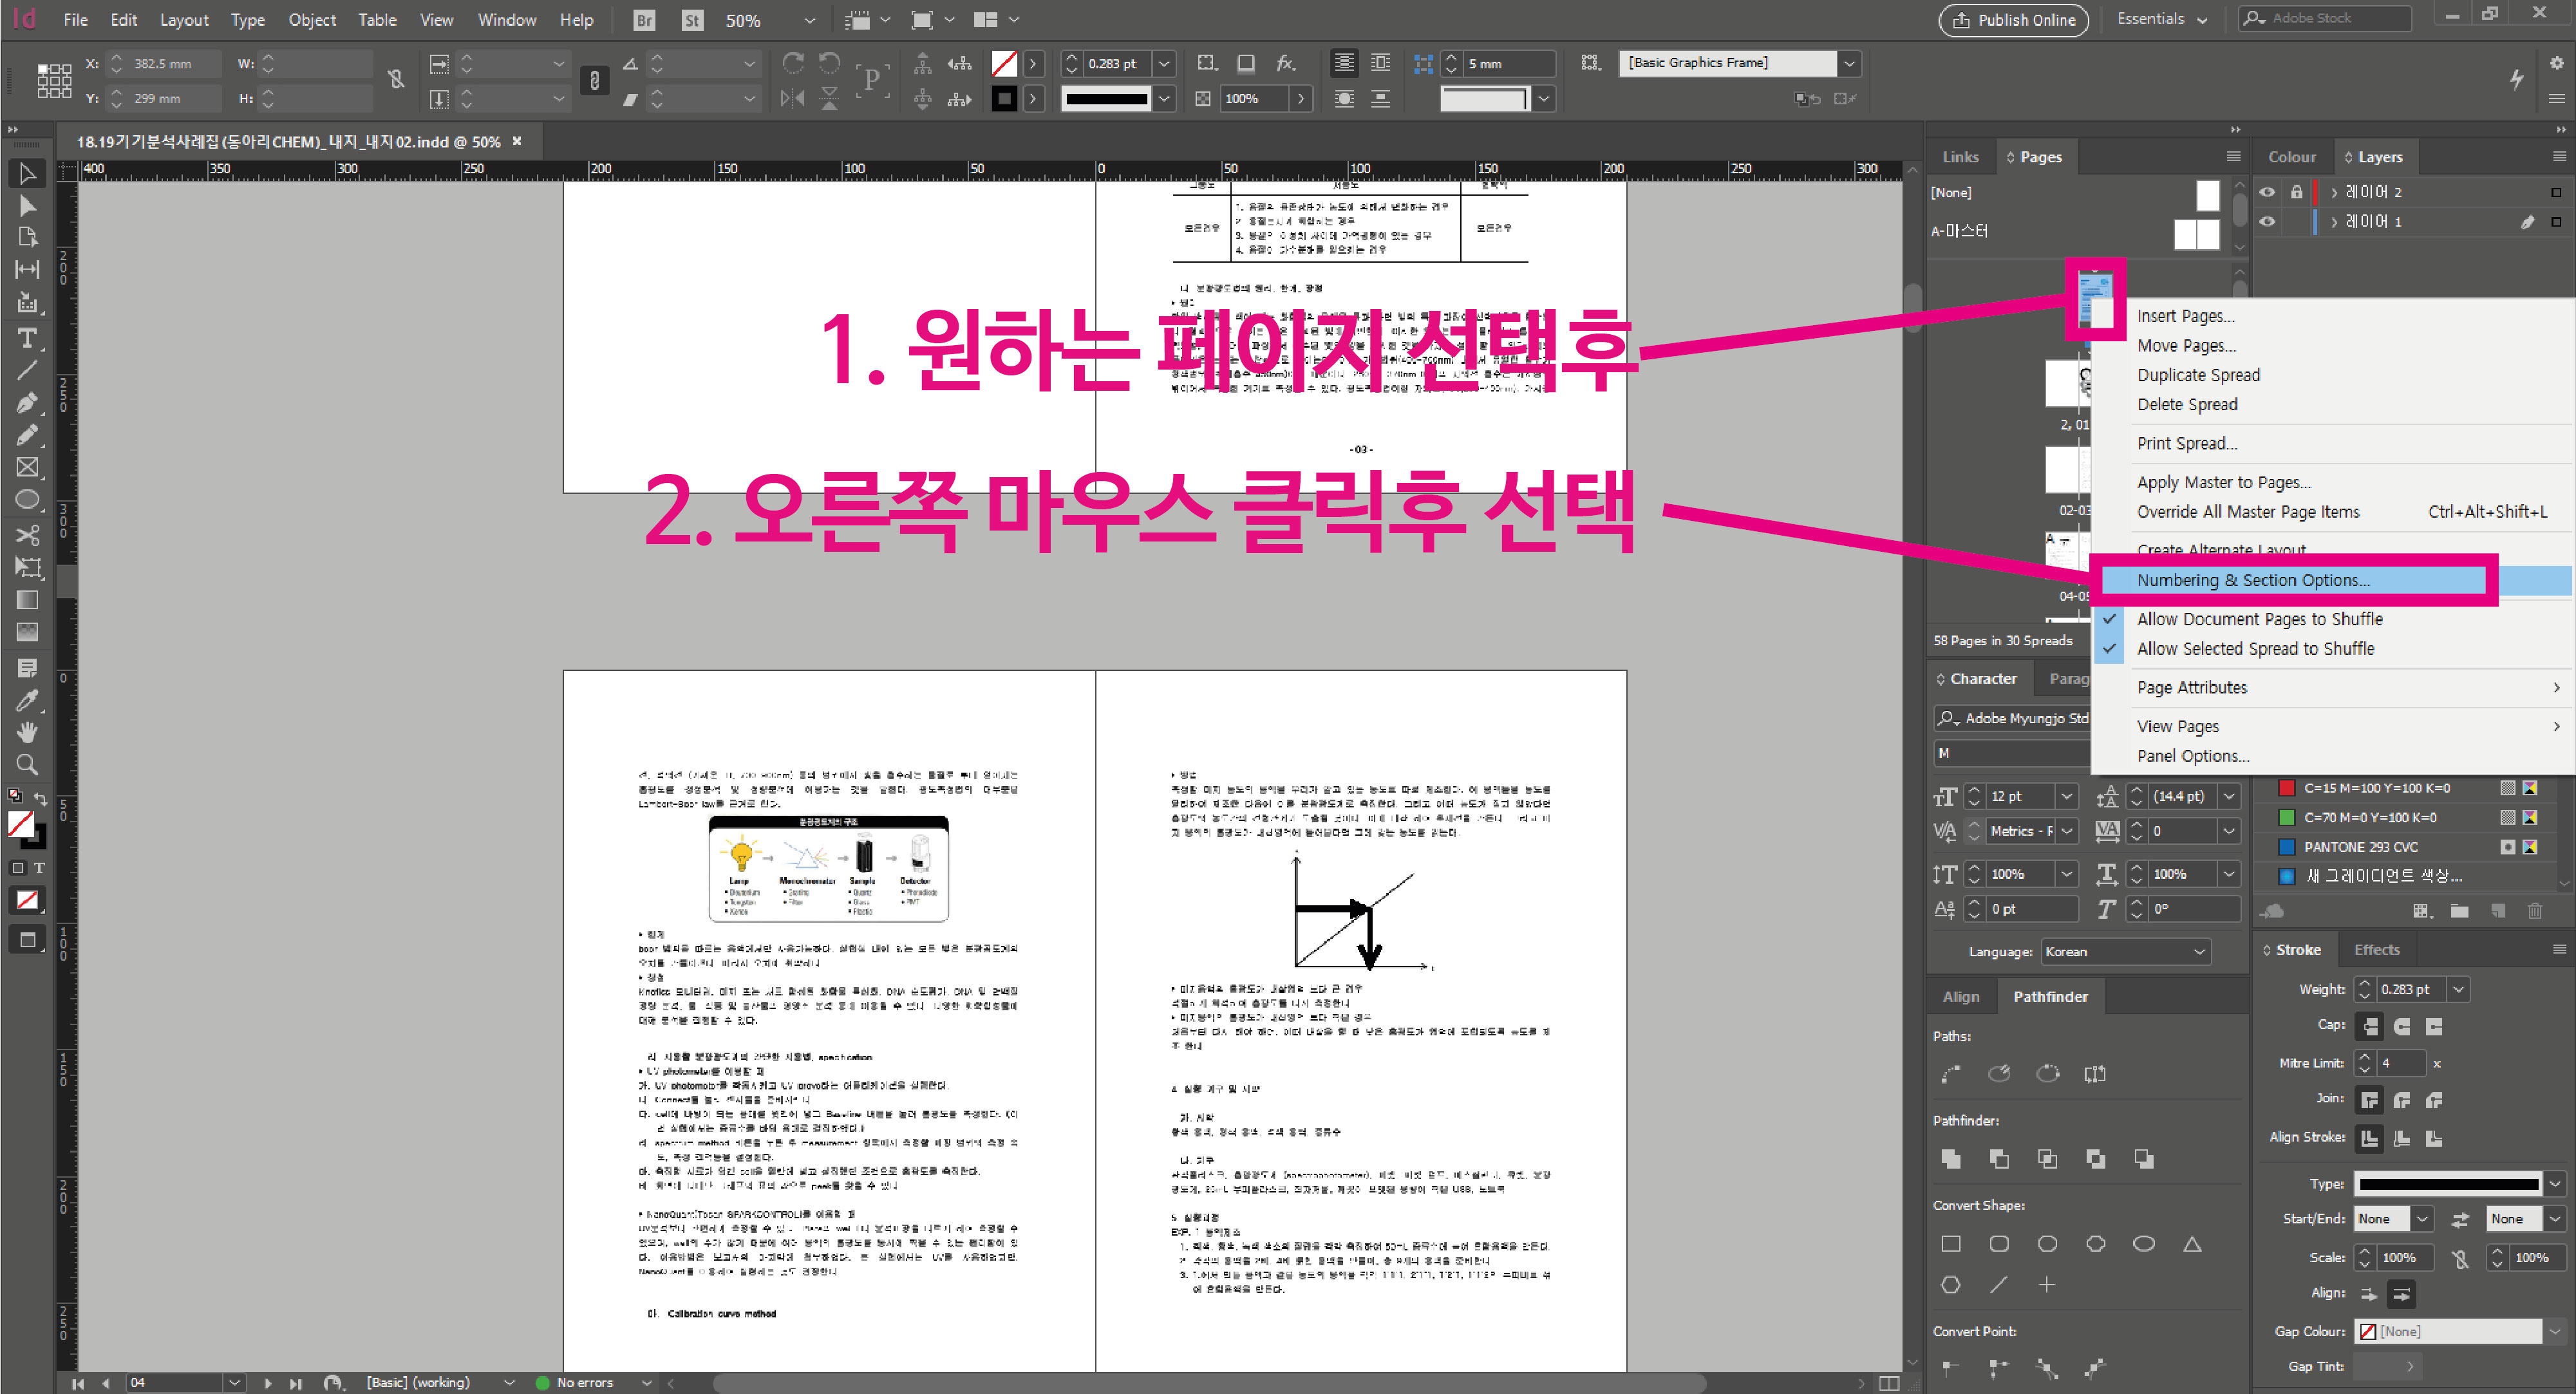Switch to the Align panel tab
Screen dimensions: 2576x1394
pyautogui.click(x=1960, y=997)
